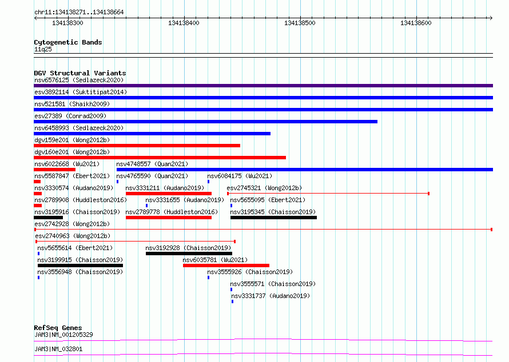Image resolution: width=509 pixels, height=362 pixels.
Task: Click the red nsv3331211 variant bar
Action: pos(169,194)
